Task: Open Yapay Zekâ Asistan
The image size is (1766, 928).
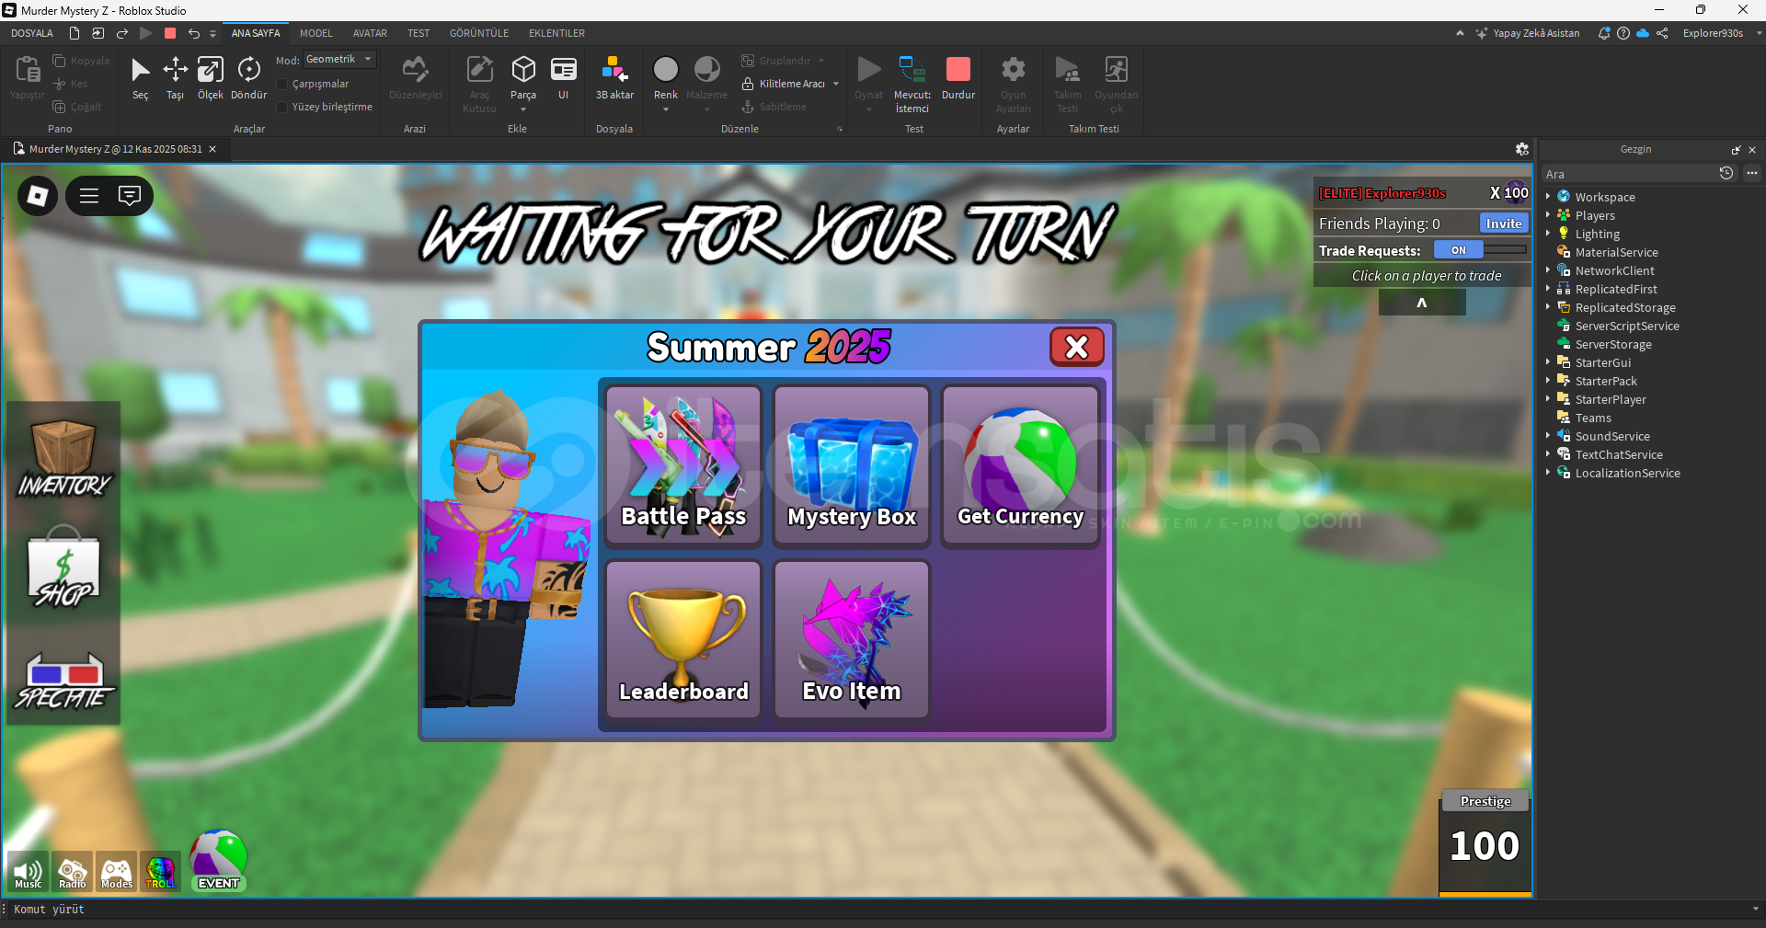Action: (1528, 33)
